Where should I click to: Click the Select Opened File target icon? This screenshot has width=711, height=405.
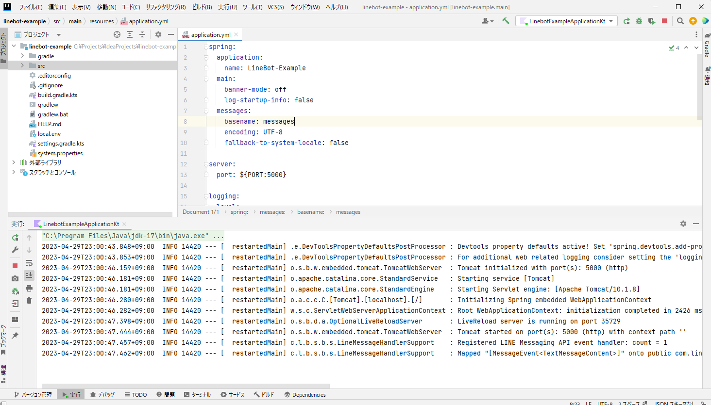pos(117,34)
